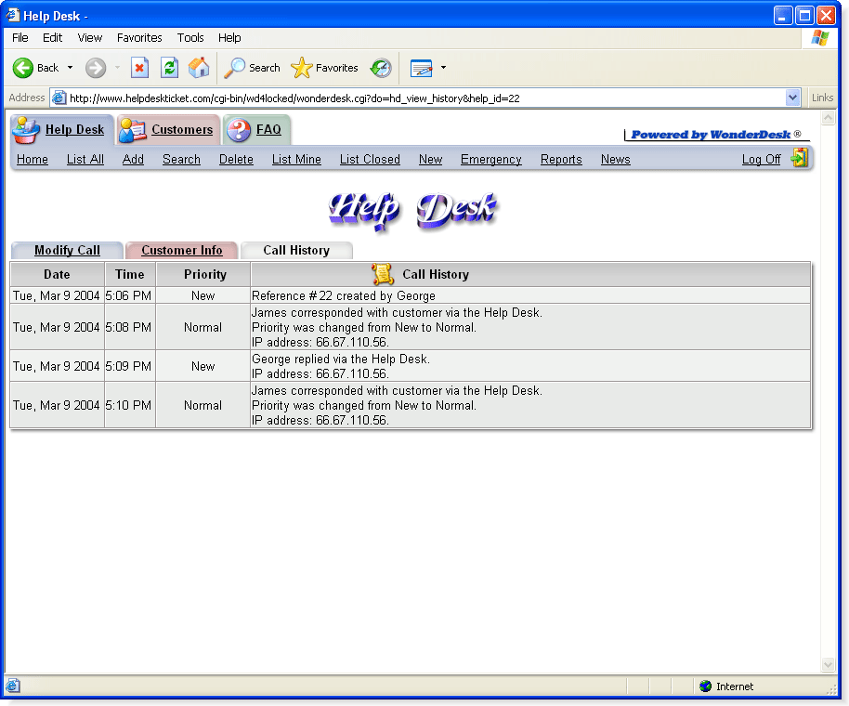Open the Mail button dropdown arrow
Screen dimensions: 849x706
tap(443, 68)
